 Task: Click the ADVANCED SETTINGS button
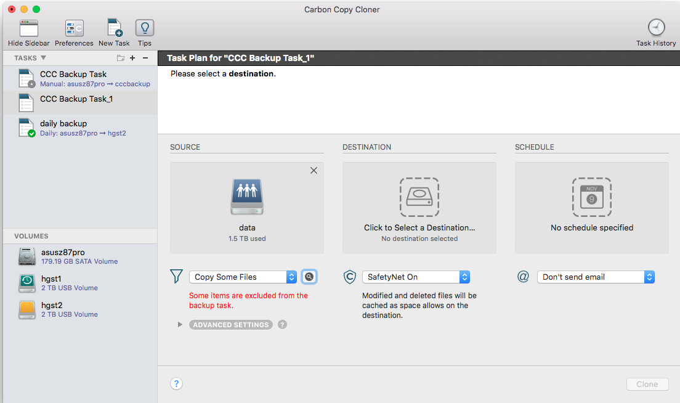pos(231,325)
